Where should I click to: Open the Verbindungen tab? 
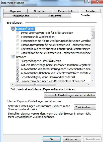tap(21, 16)
